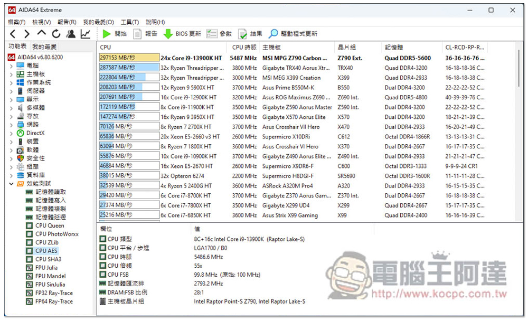Select the 裝置 devices icon in tree

click(21, 142)
